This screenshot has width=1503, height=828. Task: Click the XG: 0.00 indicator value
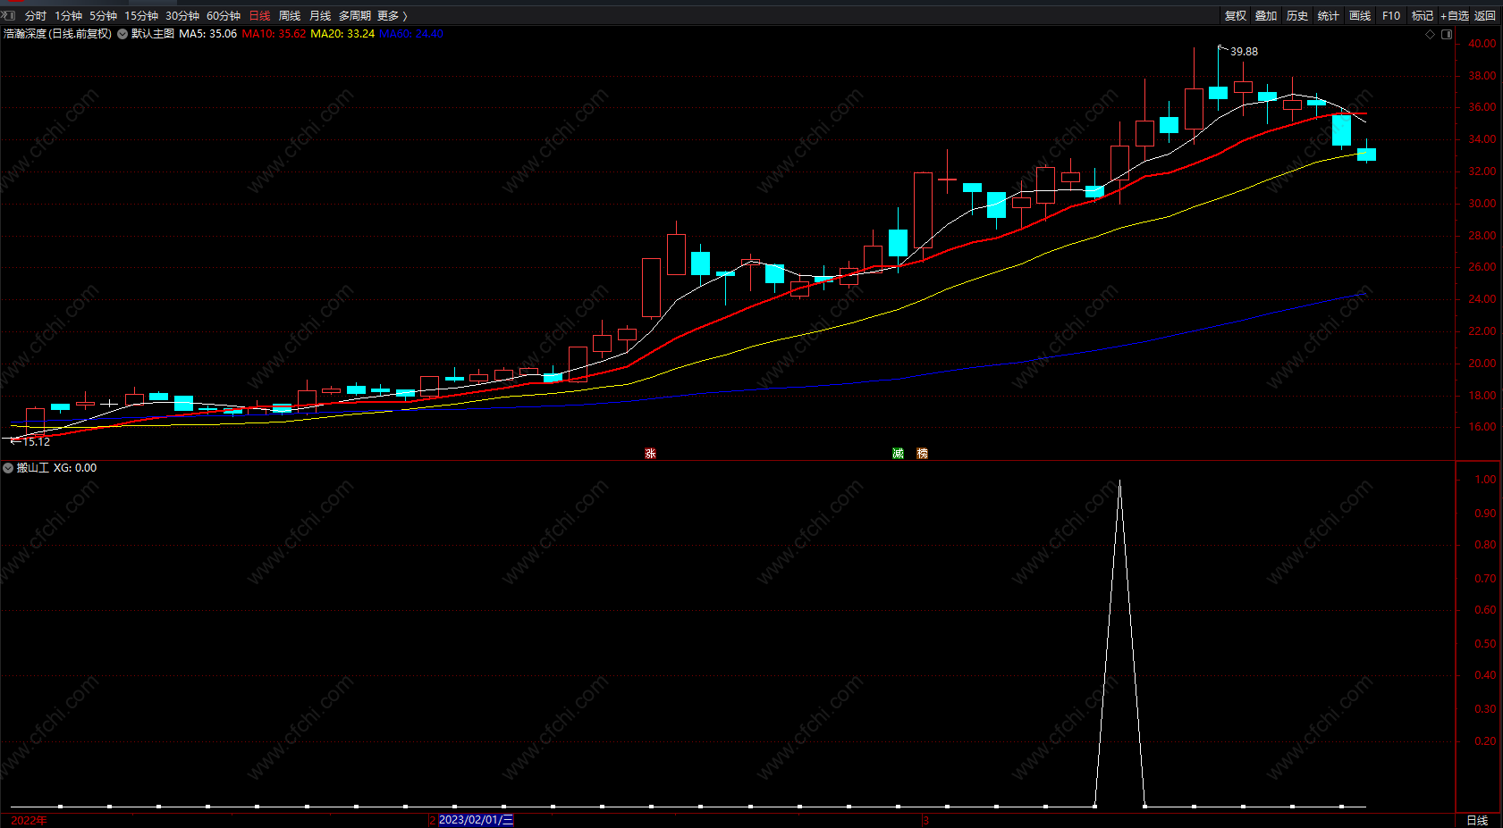(x=75, y=468)
